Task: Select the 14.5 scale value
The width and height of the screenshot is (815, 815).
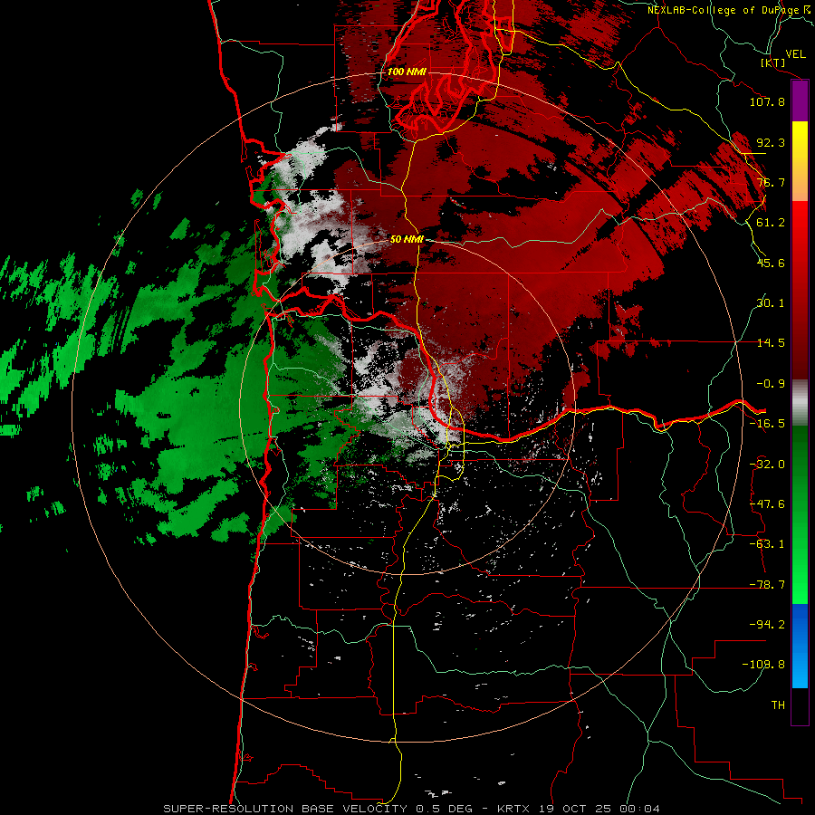Action: pyautogui.click(x=771, y=343)
